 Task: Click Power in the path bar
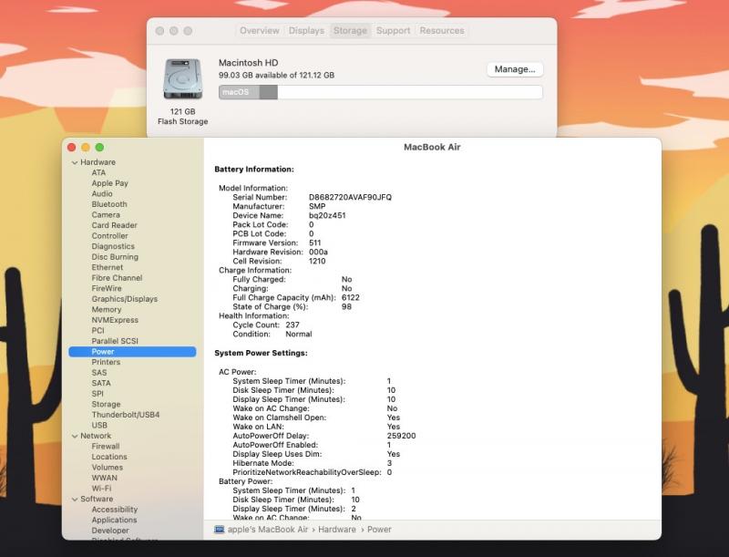379,530
